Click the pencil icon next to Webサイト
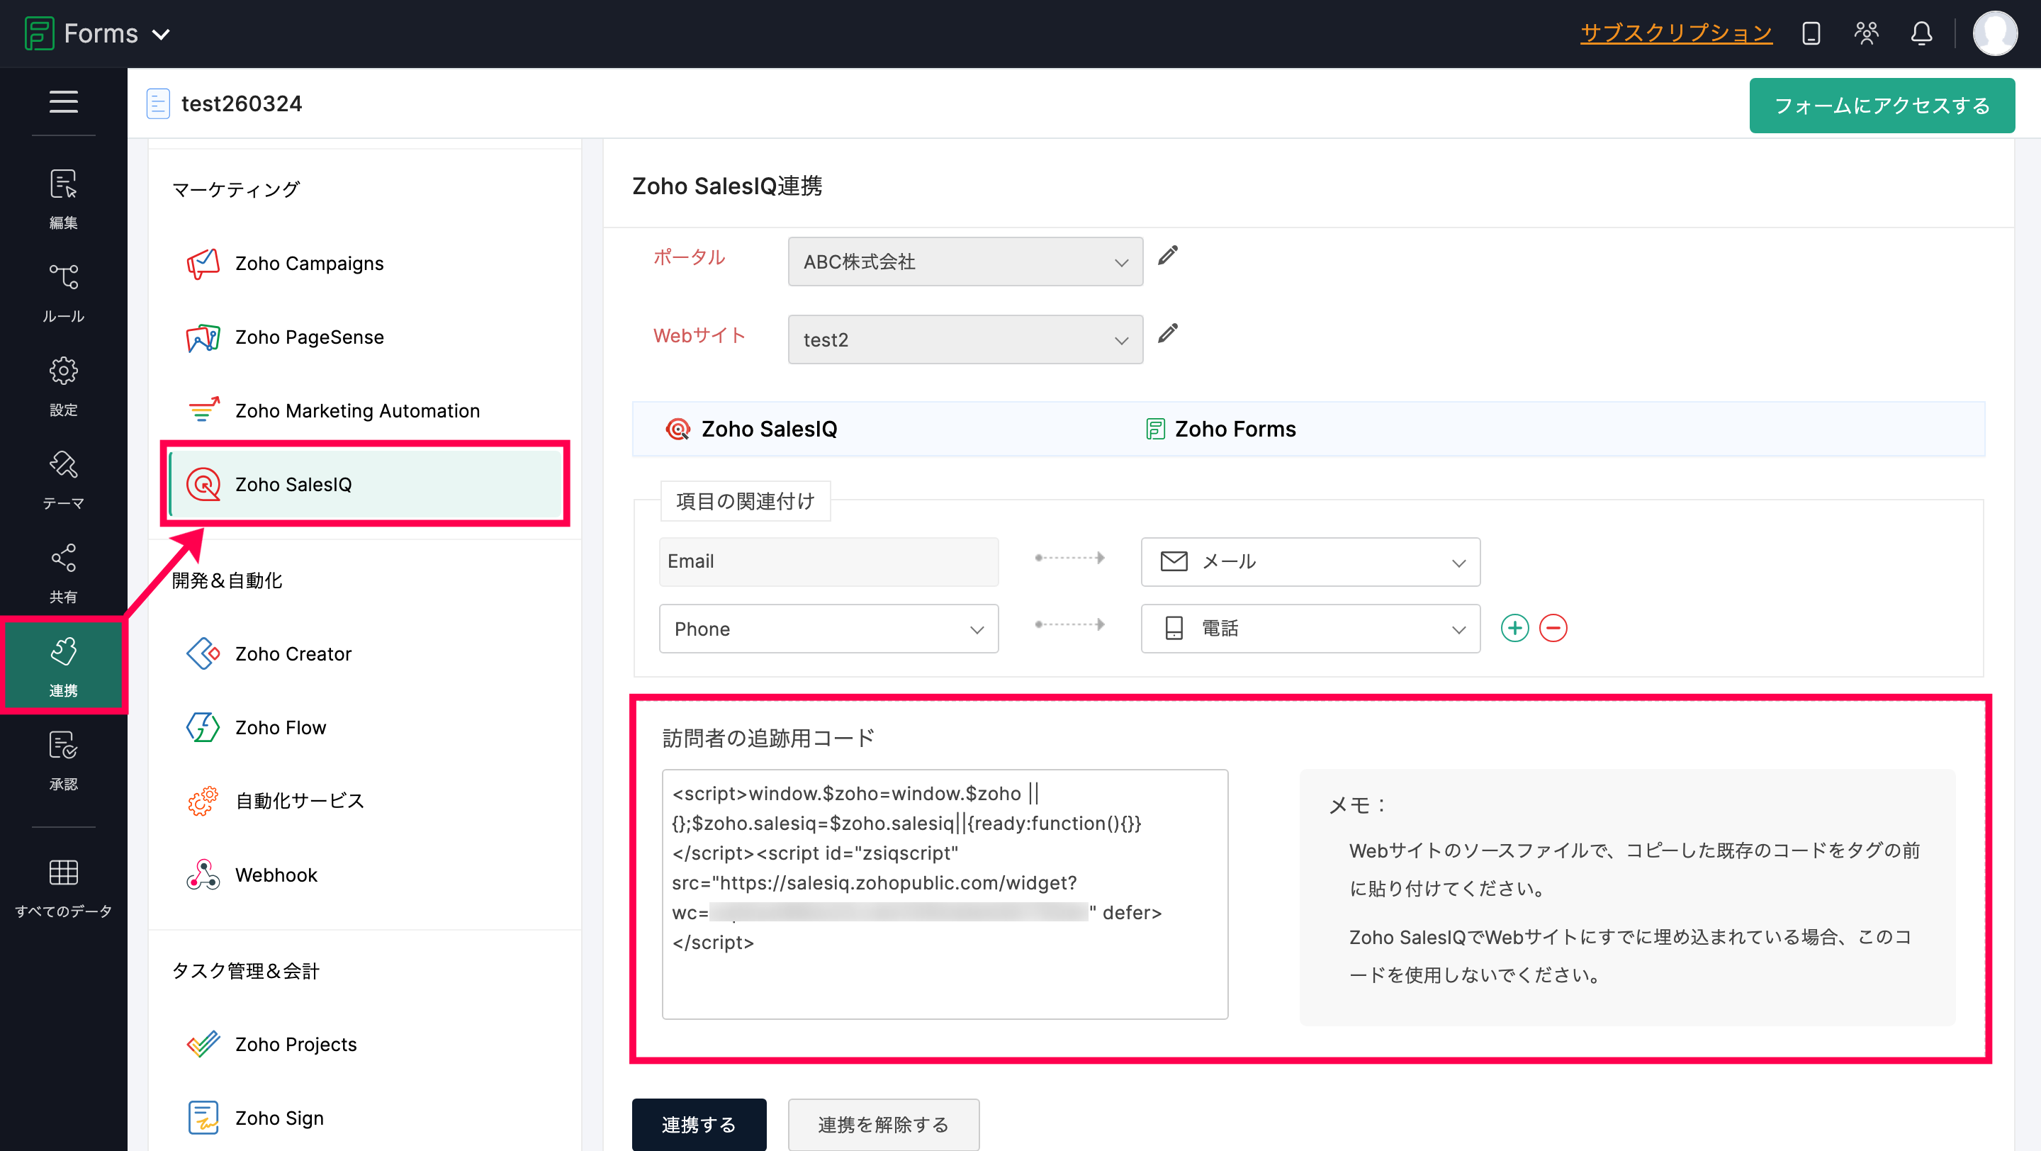This screenshot has width=2041, height=1151. click(1168, 334)
